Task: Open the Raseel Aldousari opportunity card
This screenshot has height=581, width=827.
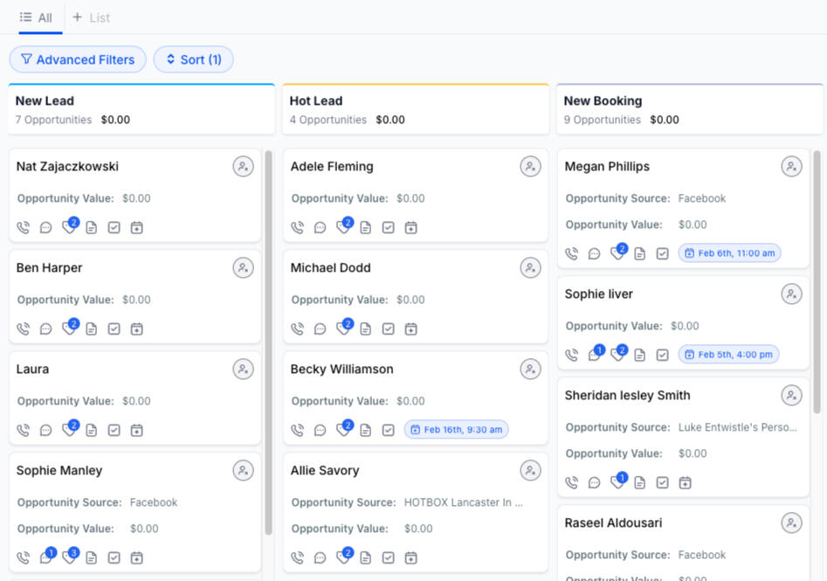Action: [613, 523]
